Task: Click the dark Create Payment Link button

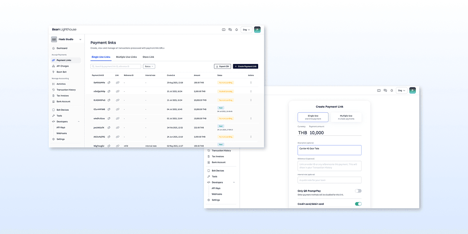Action: click(245, 66)
